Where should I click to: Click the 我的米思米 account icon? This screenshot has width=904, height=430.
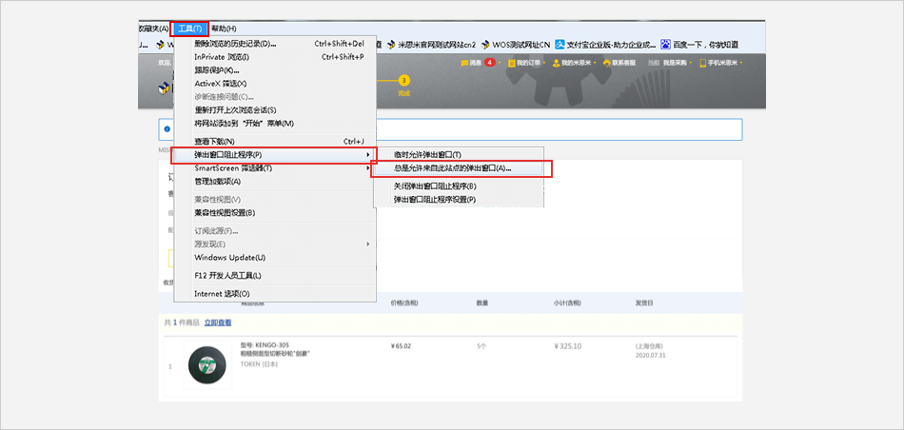click(554, 63)
